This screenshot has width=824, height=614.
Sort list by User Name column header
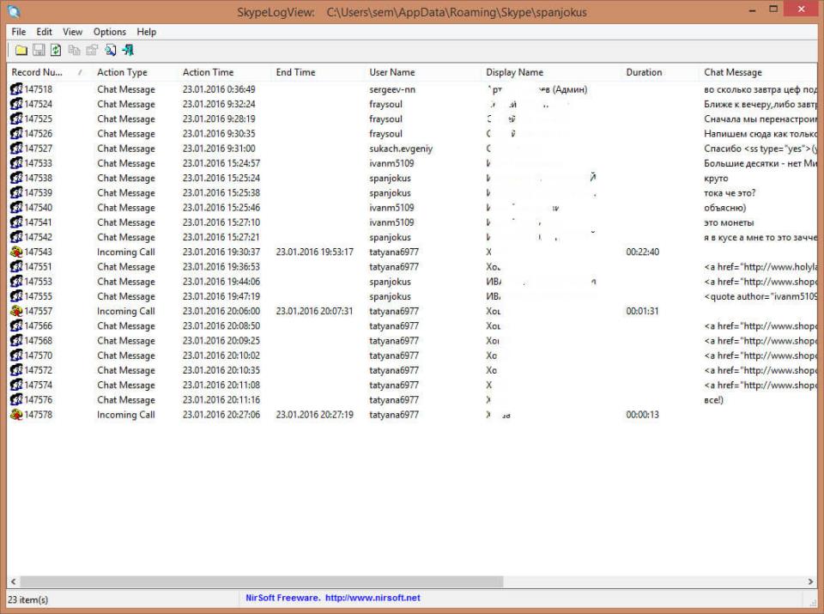pos(391,73)
